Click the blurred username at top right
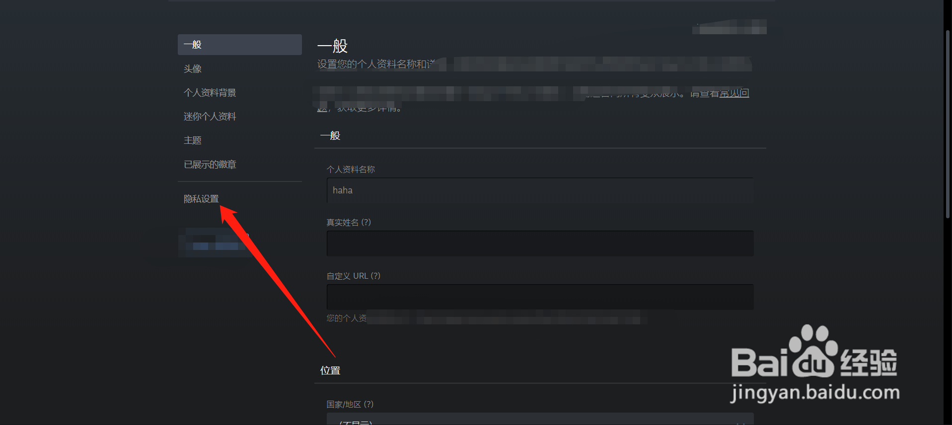The height and width of the screenshot is (425, 952). pos(730,27)
